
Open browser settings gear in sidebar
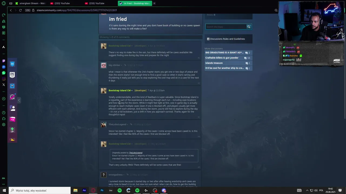tap(4, 124)
